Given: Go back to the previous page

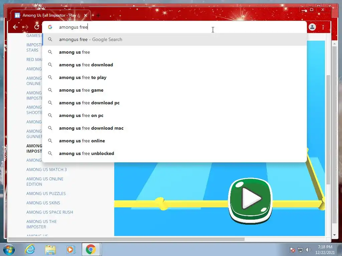Looking at the screenshot, I should (x=15, y=27).
